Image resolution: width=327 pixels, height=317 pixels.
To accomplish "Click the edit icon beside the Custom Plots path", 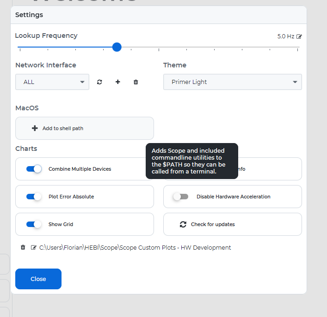I will tap(33, 247).
